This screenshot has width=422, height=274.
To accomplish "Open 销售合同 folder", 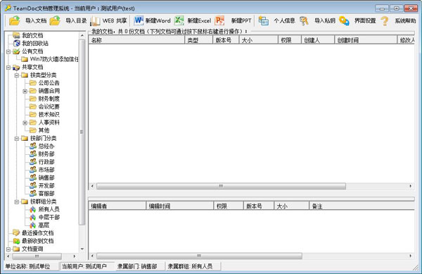I will coord(49,91).
